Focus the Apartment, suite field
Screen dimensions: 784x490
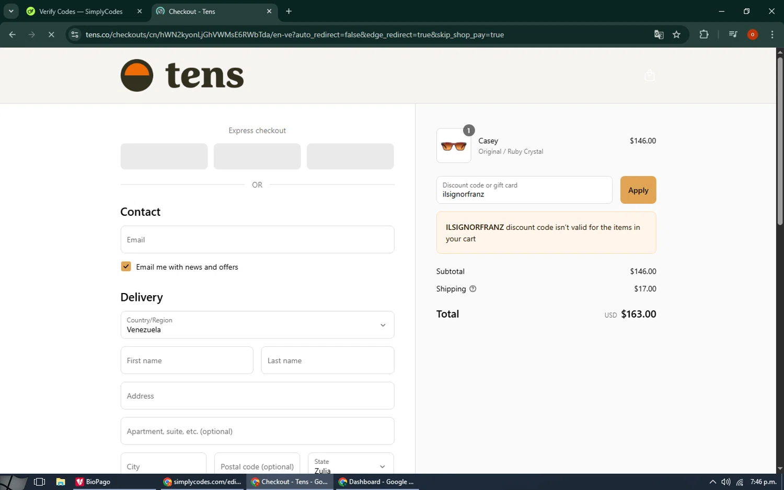click(257, 431)
